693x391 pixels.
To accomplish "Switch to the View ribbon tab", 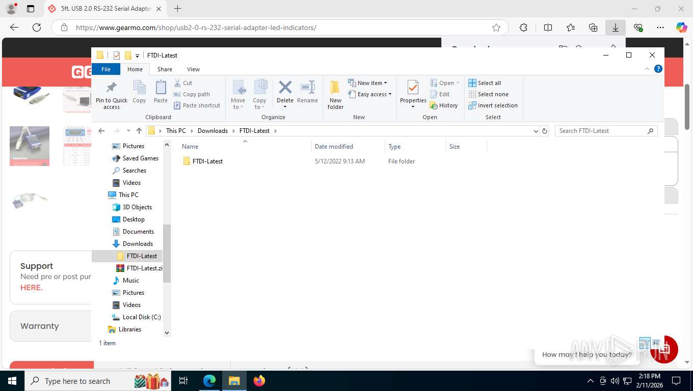I will [193, 69].
